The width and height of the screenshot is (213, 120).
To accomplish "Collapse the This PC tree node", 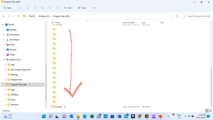I will pyautogui.click(x=3, y=25).
